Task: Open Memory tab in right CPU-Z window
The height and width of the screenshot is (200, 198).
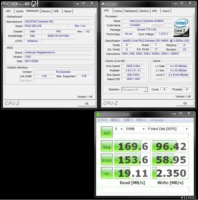Action: pyautogui.click(x=144, y=11)
